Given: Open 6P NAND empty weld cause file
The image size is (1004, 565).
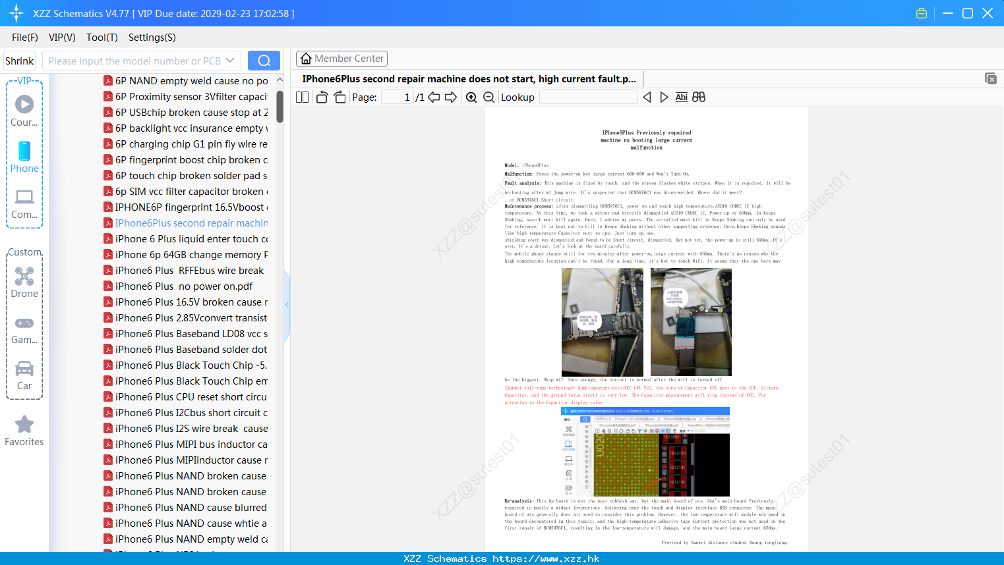Looking at the screenshot, I should click(x=186, y=81).
